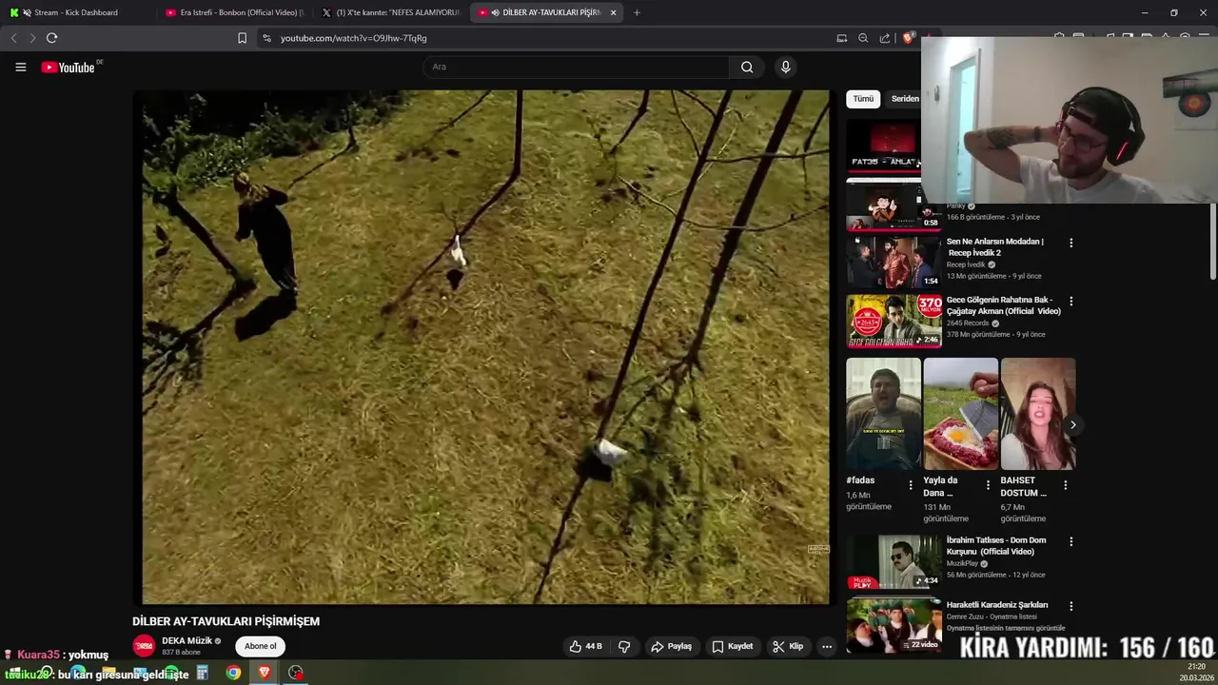
Task: Open Oynatma listesinin tamamını görüntüle link
Action: pos(1006,628)
